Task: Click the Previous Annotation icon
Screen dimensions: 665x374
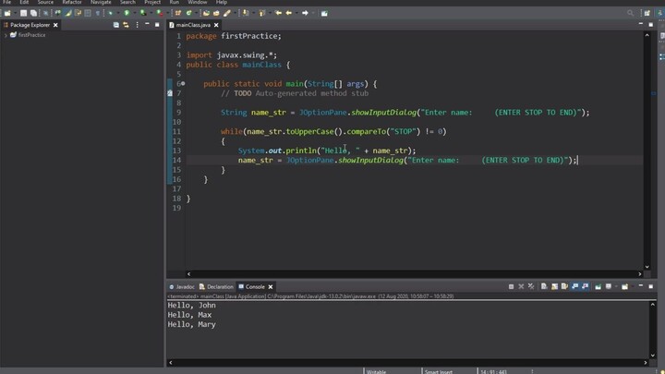Action: [x=262, y=13]
